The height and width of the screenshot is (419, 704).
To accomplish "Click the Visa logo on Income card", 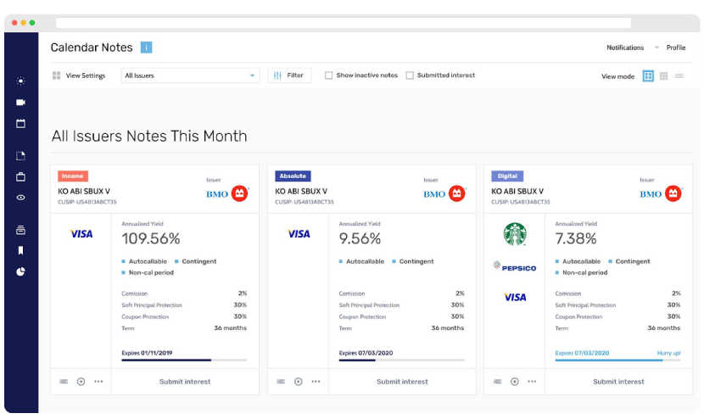I will coord(81,234).
